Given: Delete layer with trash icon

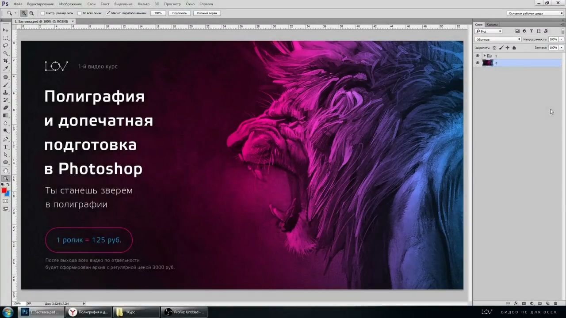Looking at the screenshot, I should 556,303.
